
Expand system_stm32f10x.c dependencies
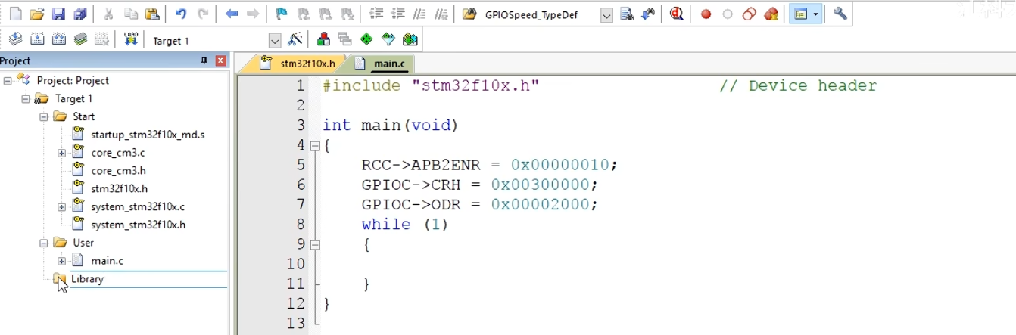(61, 206)
